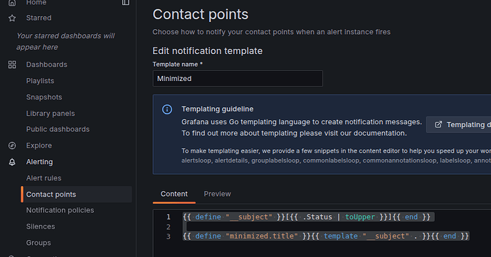Select the Content tab
This screenshot has width=491, height=257.
(x=174, y=194)
